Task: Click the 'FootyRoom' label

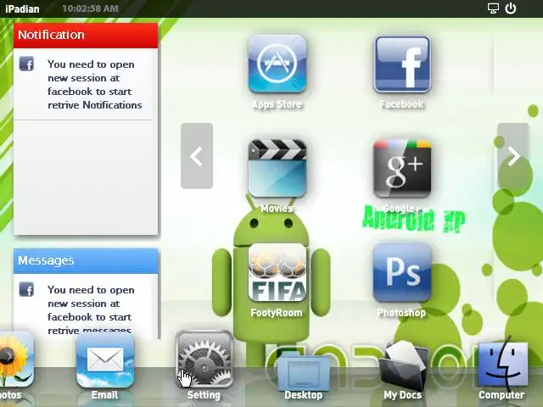Action: [x=277, y=313]
